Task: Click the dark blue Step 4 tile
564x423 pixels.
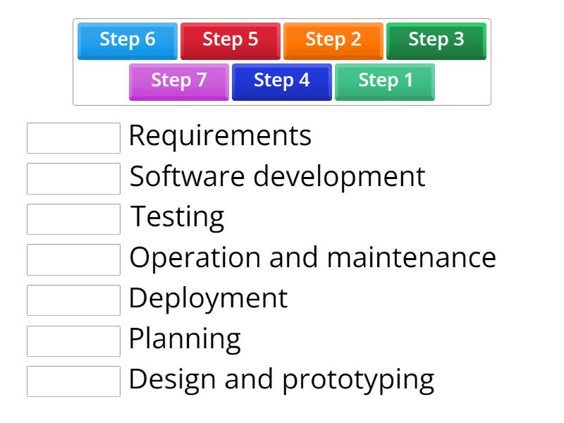Action: pyautogui.click(x=281, y=81)
